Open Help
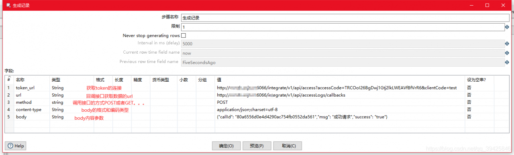The width and height of the screenshot is (514, 155). coord(16,146)
